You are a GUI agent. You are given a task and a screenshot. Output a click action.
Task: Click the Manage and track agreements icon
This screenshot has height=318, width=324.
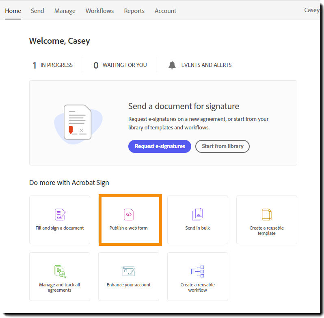60,271
